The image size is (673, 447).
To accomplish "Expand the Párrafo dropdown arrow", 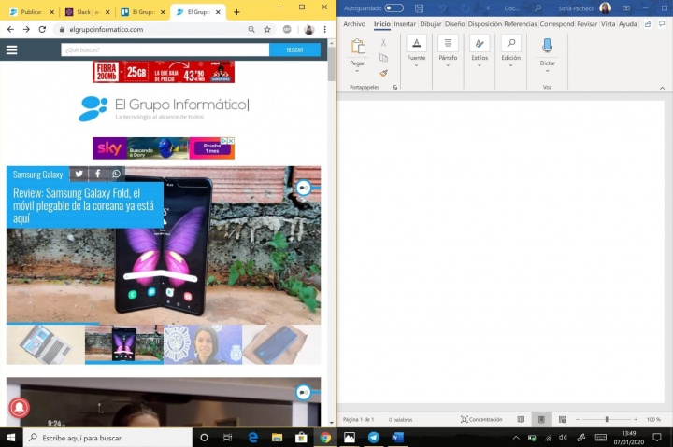I will click(448, 65).
